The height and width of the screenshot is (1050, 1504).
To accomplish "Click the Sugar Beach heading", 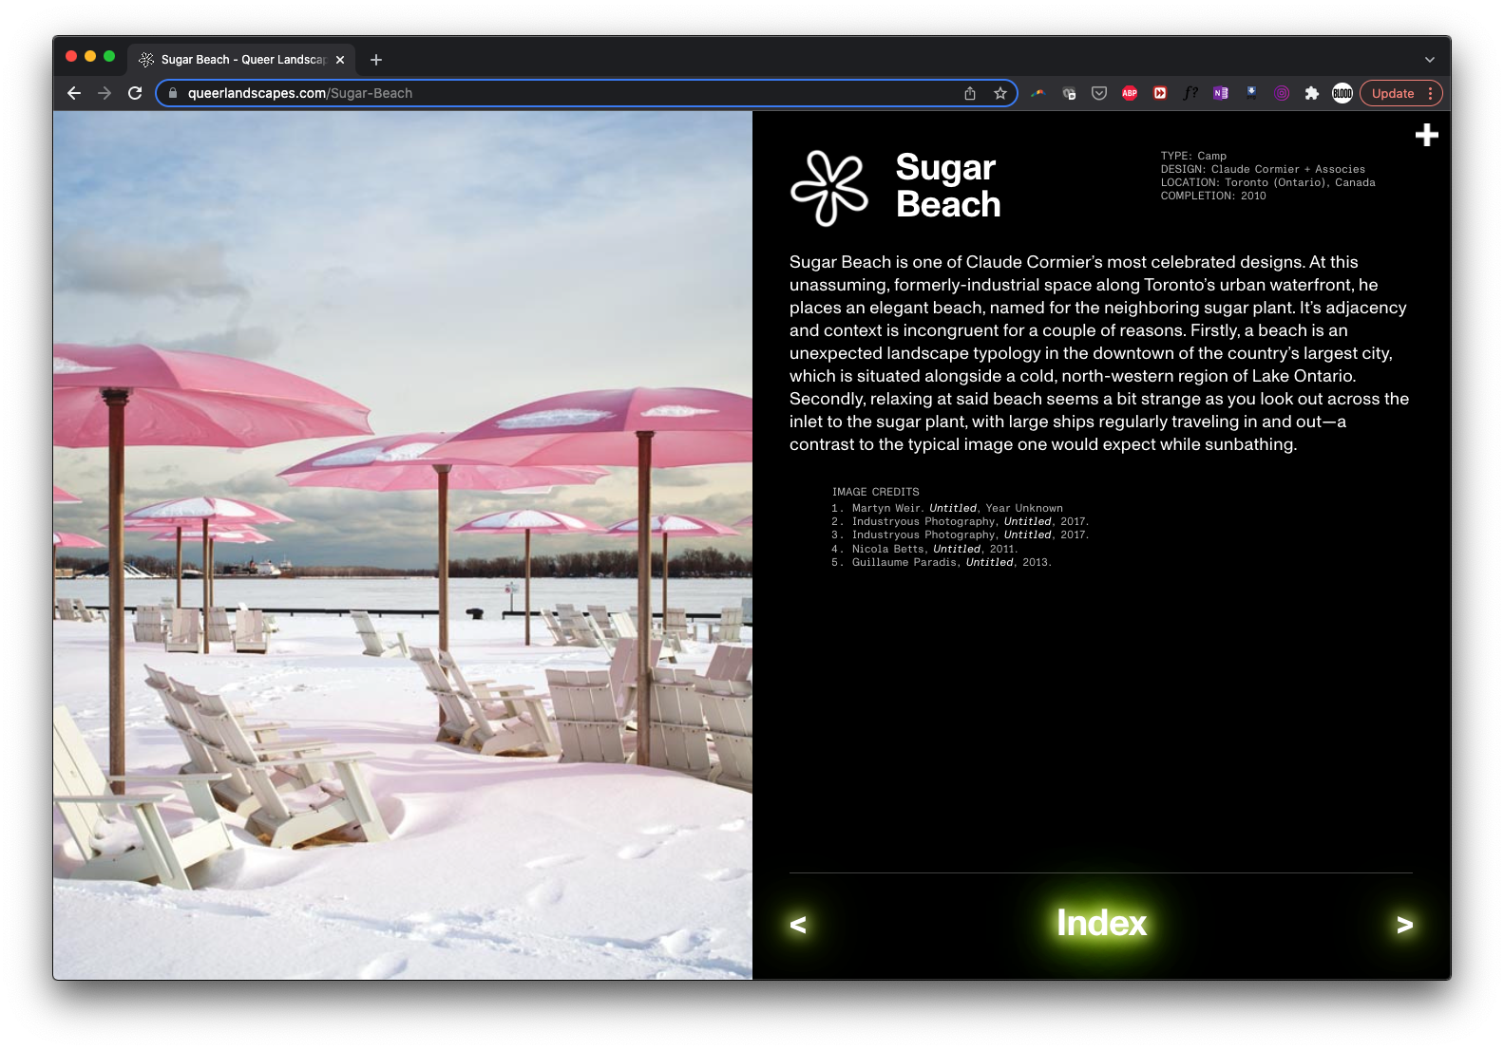I will (x=948, y=185).
